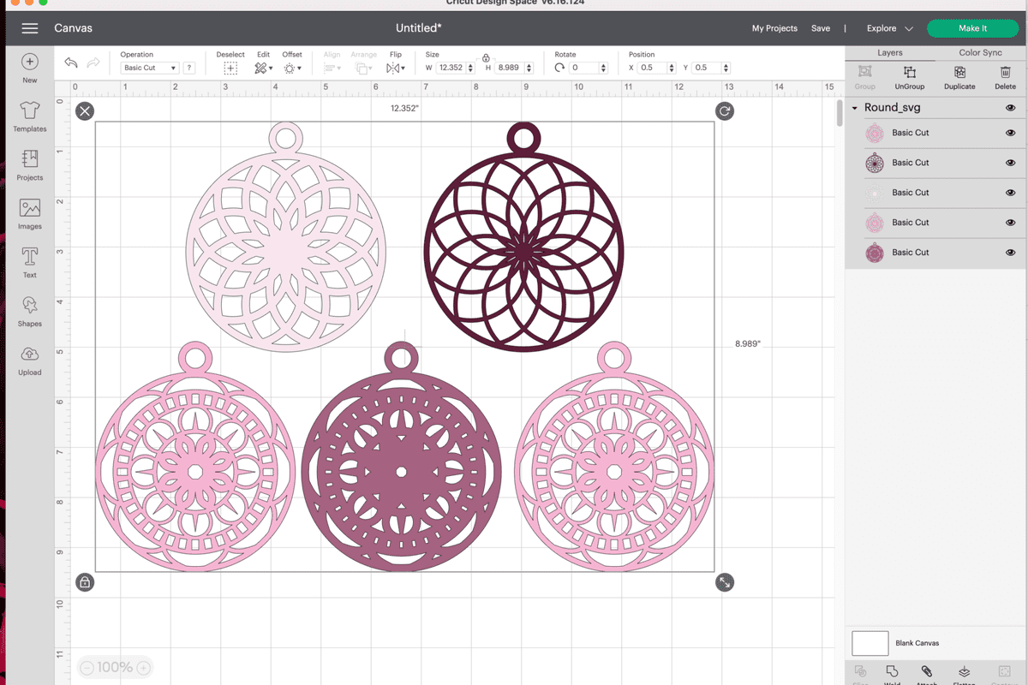Open the Explore machine selector

point(889,28)
